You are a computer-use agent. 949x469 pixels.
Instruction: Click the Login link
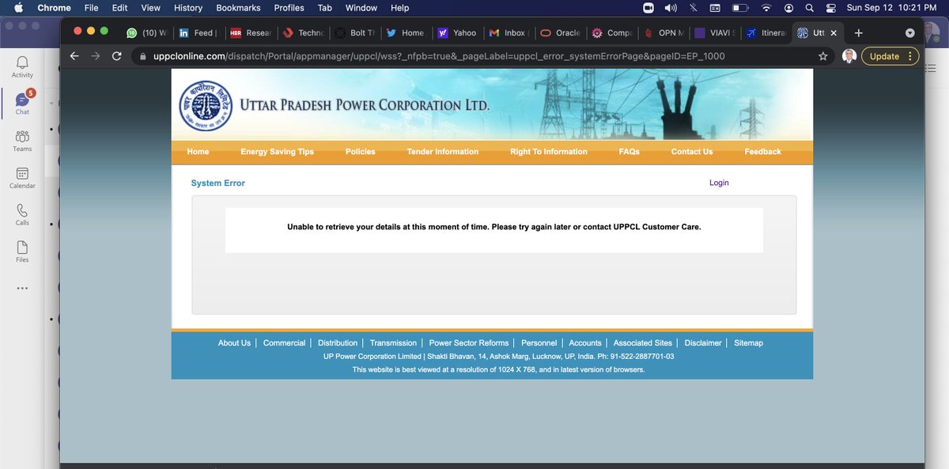[x=719, y=183]
